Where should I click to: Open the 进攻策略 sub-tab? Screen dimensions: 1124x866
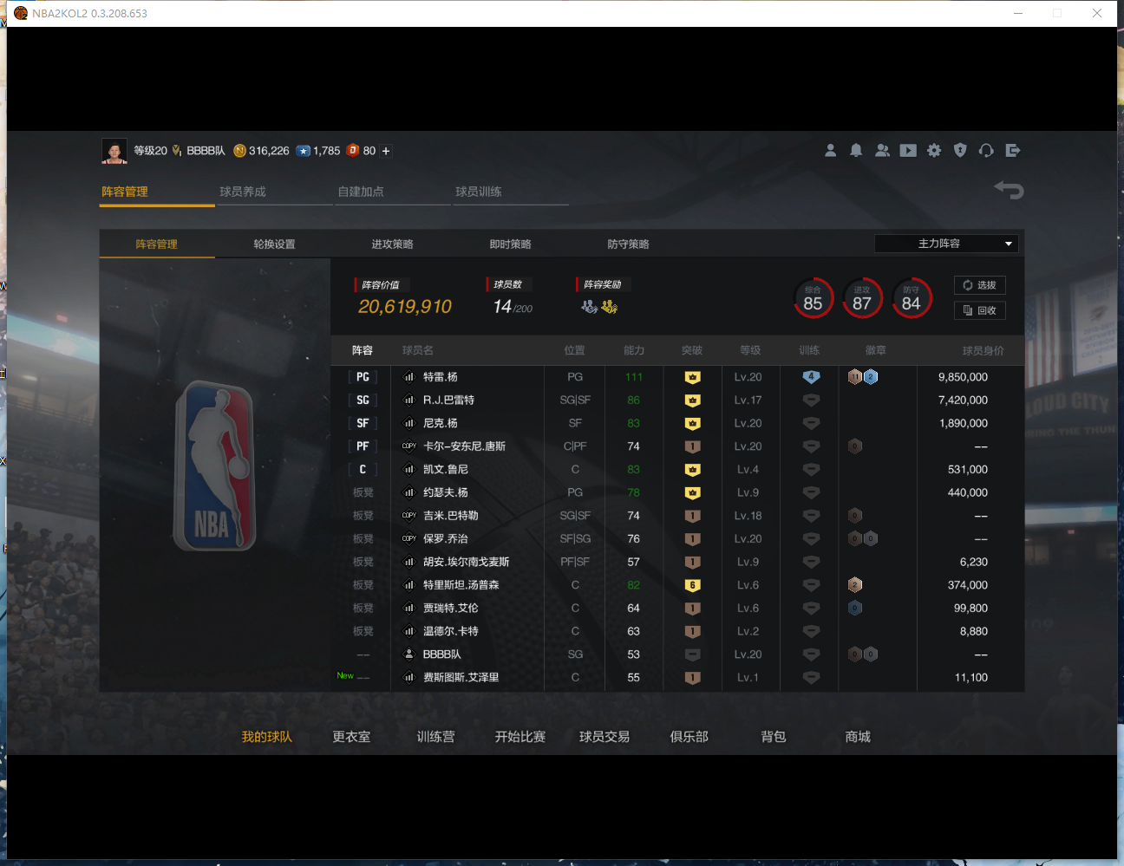392,244
